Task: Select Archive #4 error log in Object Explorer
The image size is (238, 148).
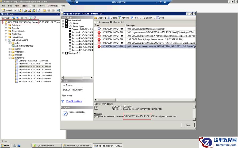Action: pos(35,72)
